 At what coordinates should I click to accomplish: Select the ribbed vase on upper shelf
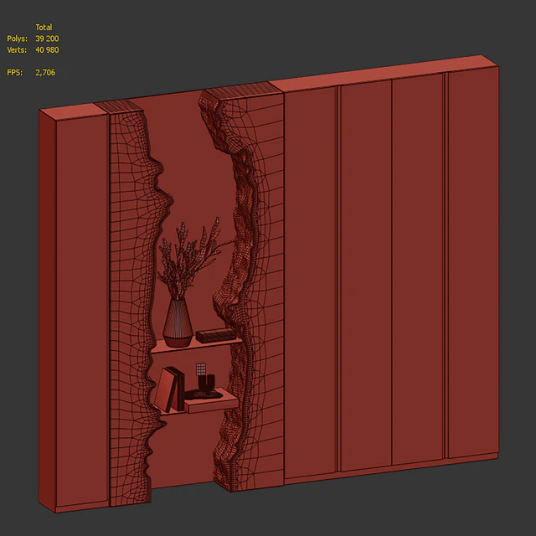click(178, 322)
